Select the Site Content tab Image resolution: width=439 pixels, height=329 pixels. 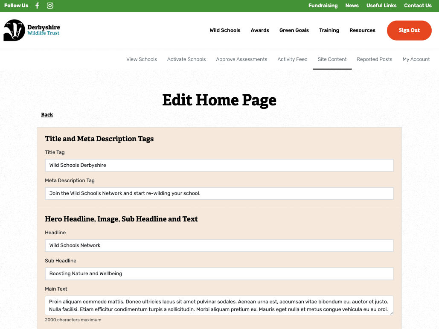(332, 59)
